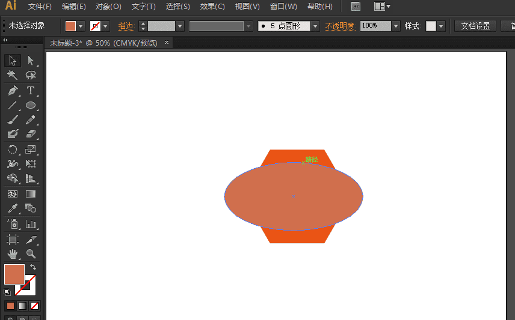Open the 文字(T) menu
The width and height of the screenshot is (515, 320).
(144, 7)
